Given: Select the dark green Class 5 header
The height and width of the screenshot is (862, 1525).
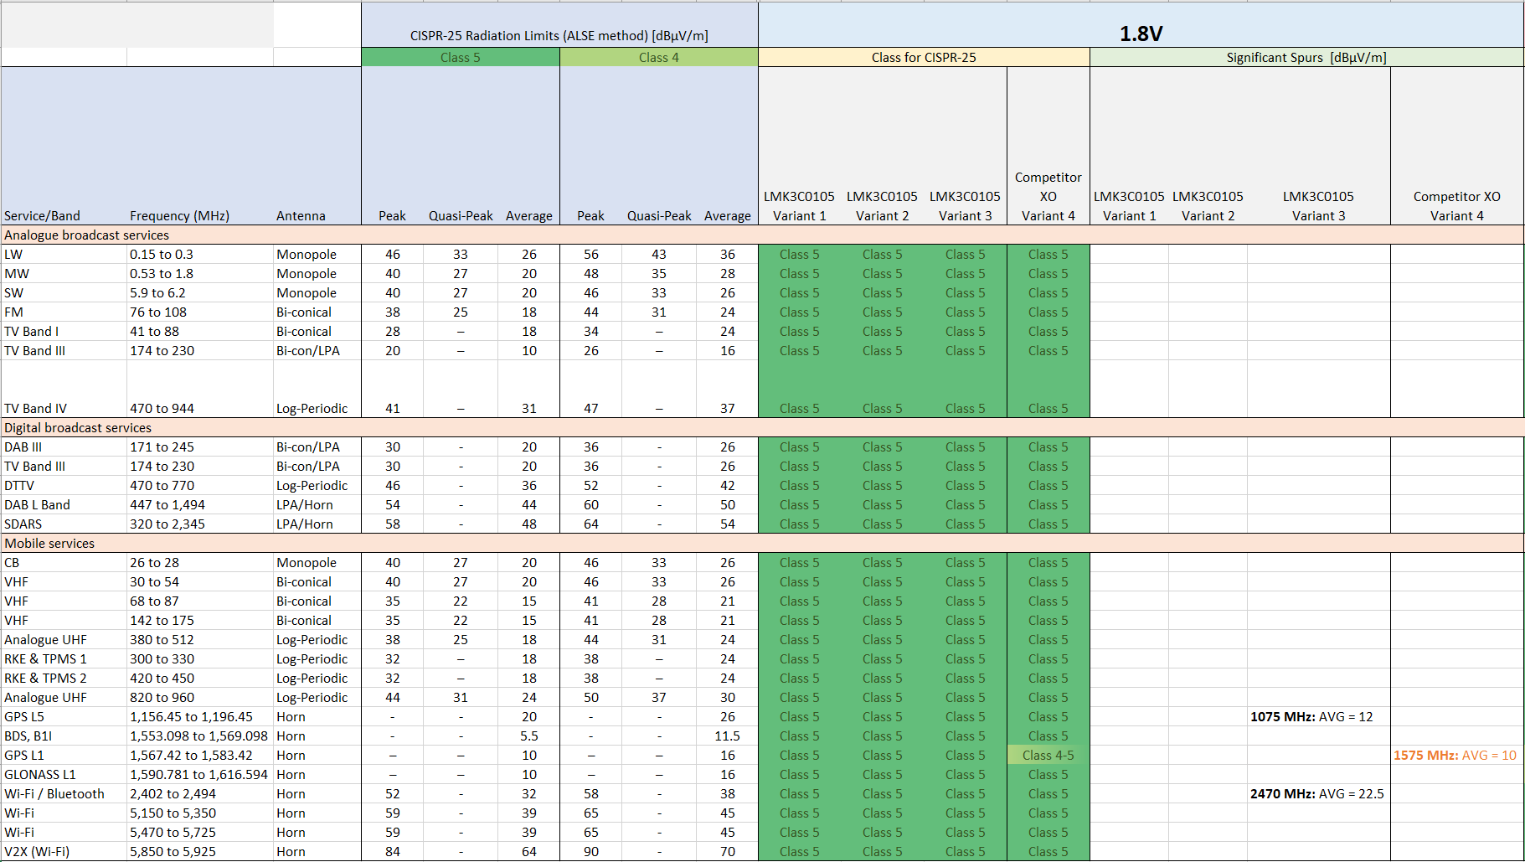Looking at the screenshot, I should click(460, 58).
